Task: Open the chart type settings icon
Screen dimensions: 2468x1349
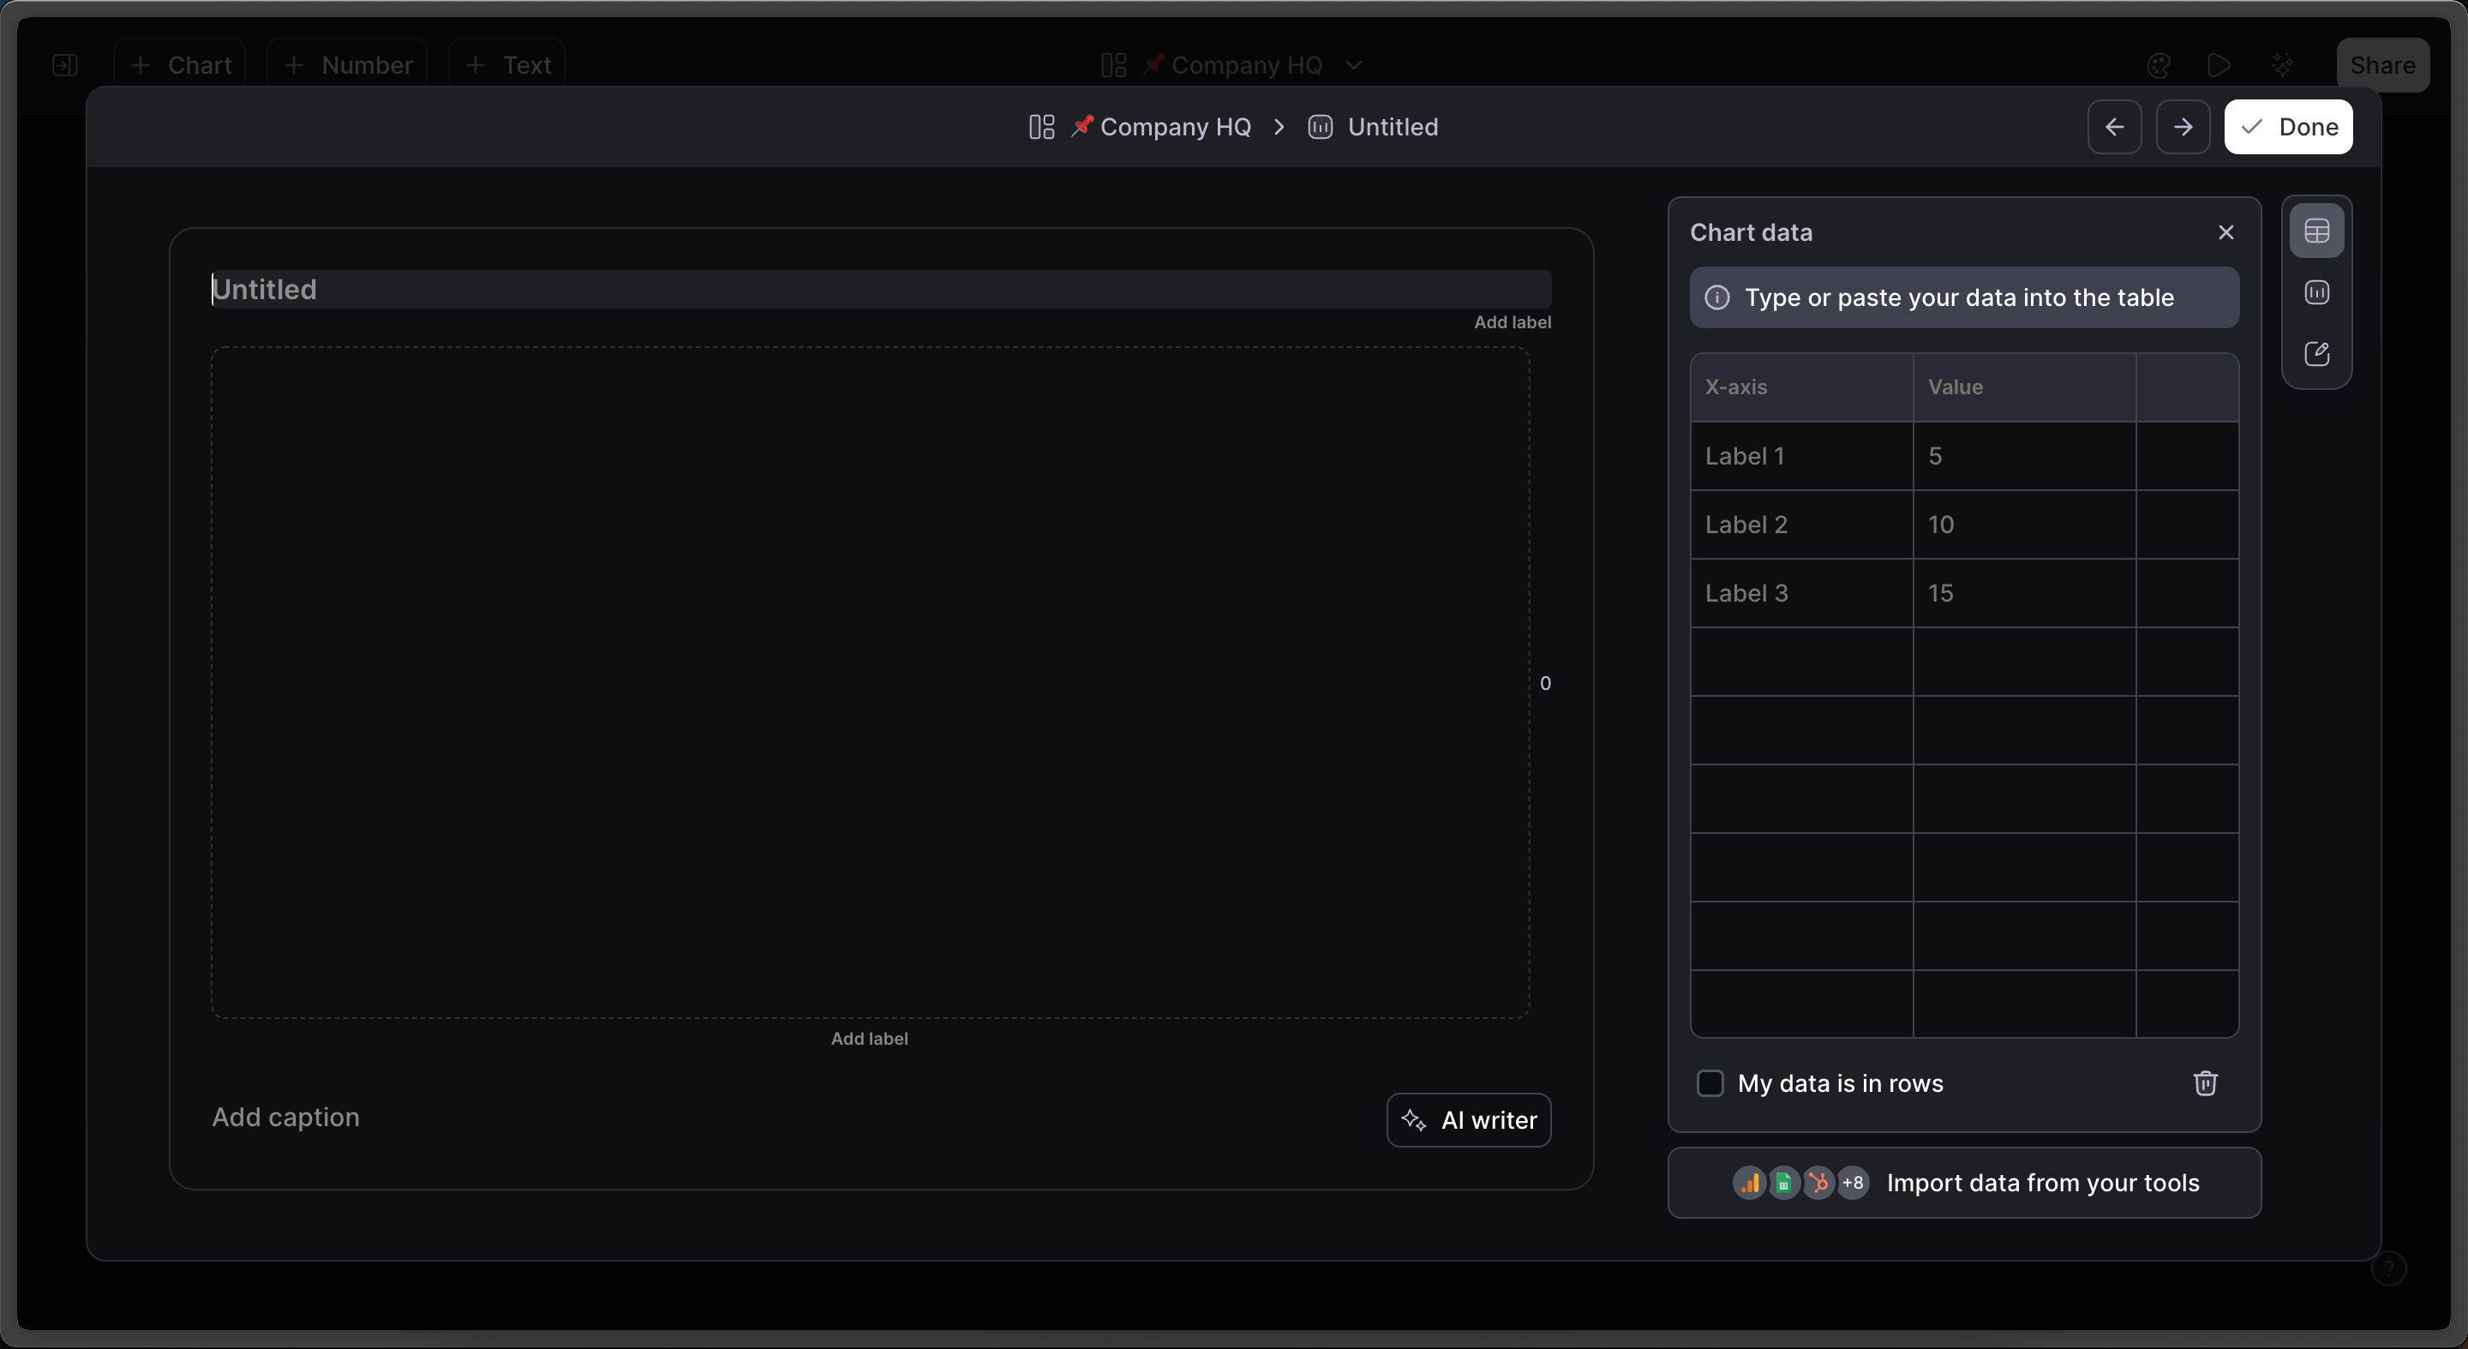Action: tap(2315, 292)
